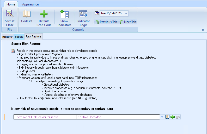
Task: Click 'Age: Under 1 year or over 75 years'
Action: [x=39, y=54]
